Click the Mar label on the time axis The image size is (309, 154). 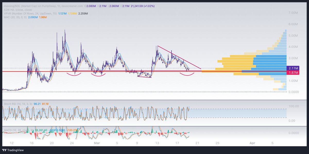pyautogui.click(x=97, y=143)
